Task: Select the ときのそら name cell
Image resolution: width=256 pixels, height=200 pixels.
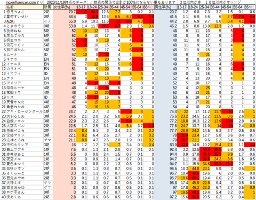Action: tap(25, 26)
